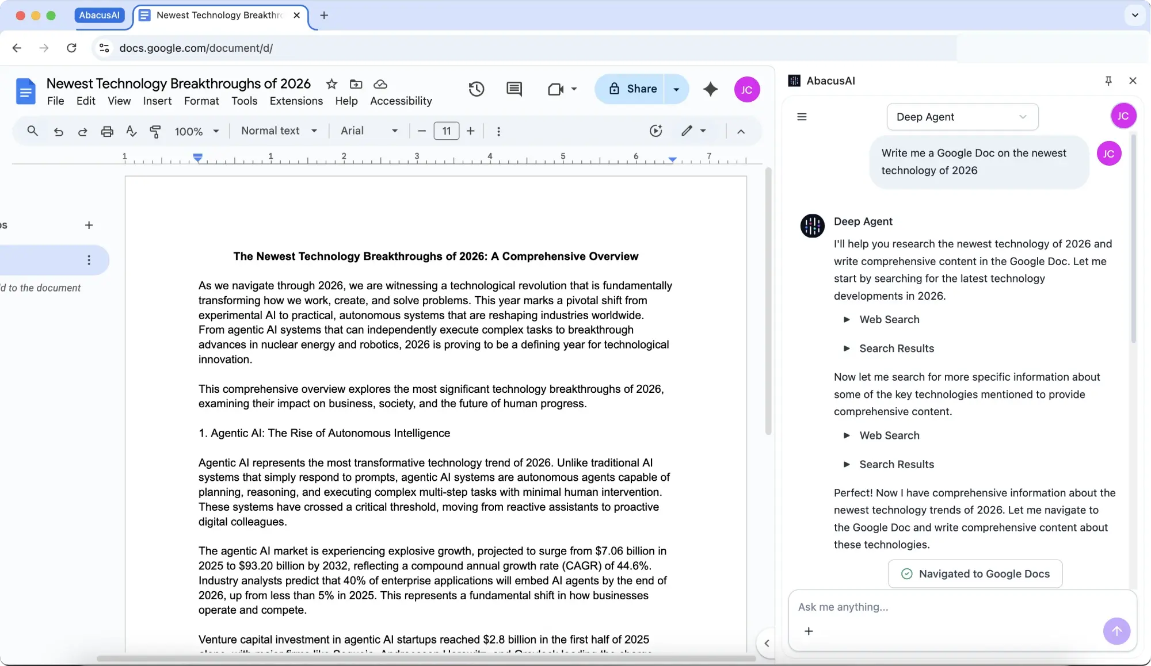Star the document title

pos(331,84)
